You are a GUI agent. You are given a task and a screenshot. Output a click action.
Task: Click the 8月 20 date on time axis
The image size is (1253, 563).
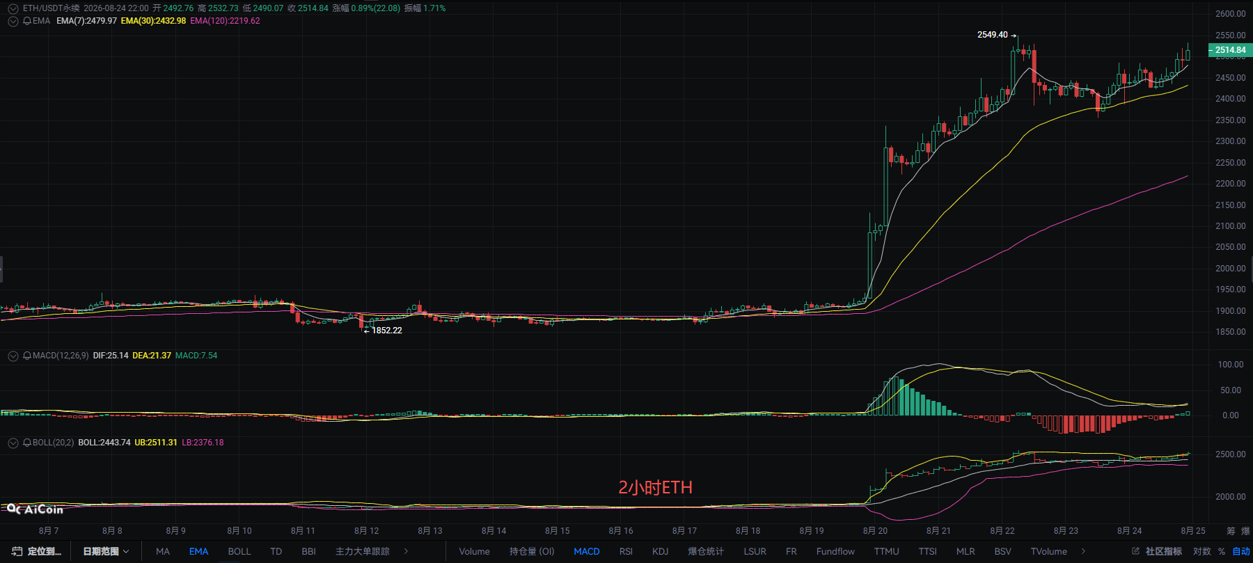[x=875, y=531]
